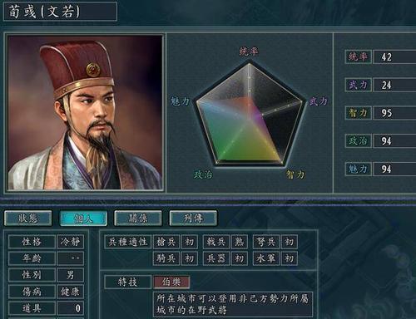Viewport: 416px width, 319px height.
Task: Select the 統率 stat label
Action: point(358,57)
